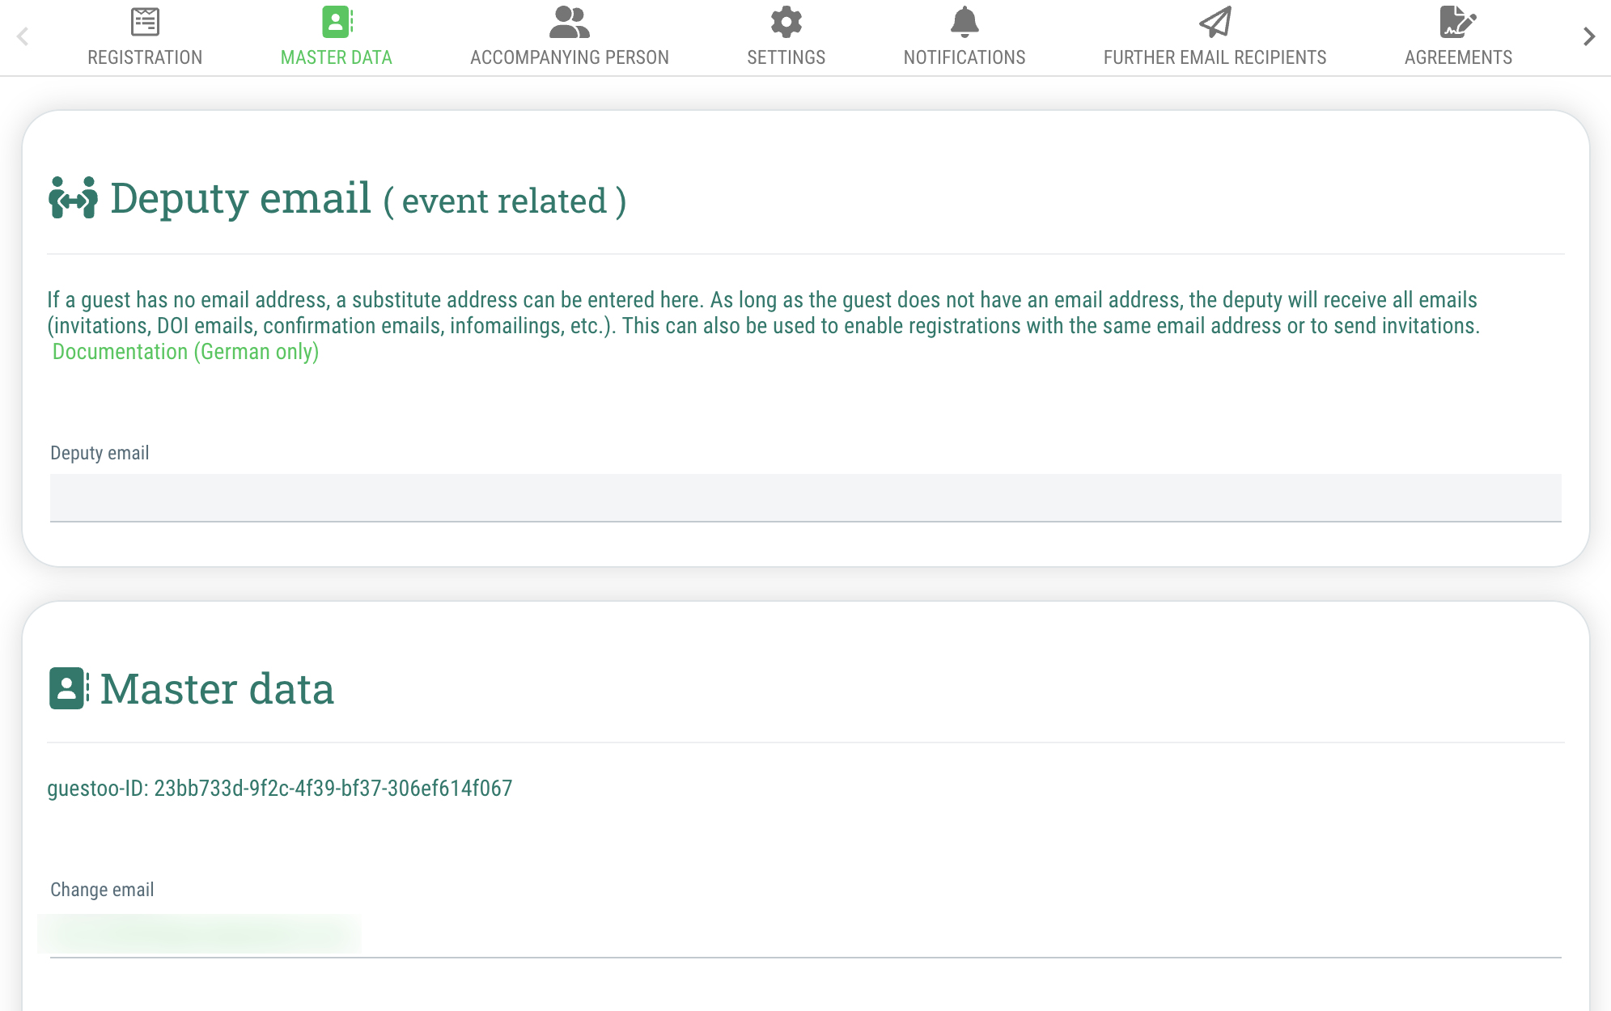This screenshot has height=1011, width=1611.
Task: Click the Deputy email heading icon
Action: coord(74,197)
